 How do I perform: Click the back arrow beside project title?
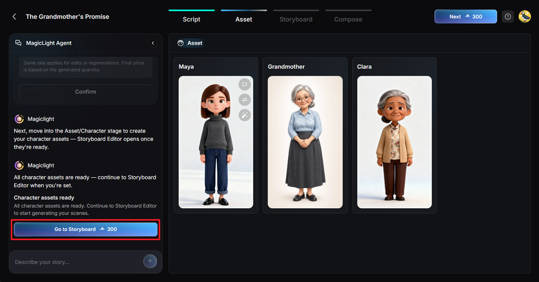pyautogui.click(x=15, y=17)
